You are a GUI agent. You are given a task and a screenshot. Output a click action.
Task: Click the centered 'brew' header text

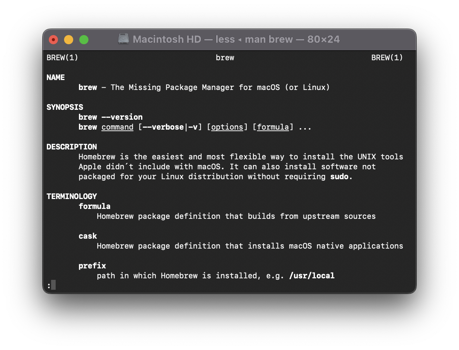tap(225, 58)
